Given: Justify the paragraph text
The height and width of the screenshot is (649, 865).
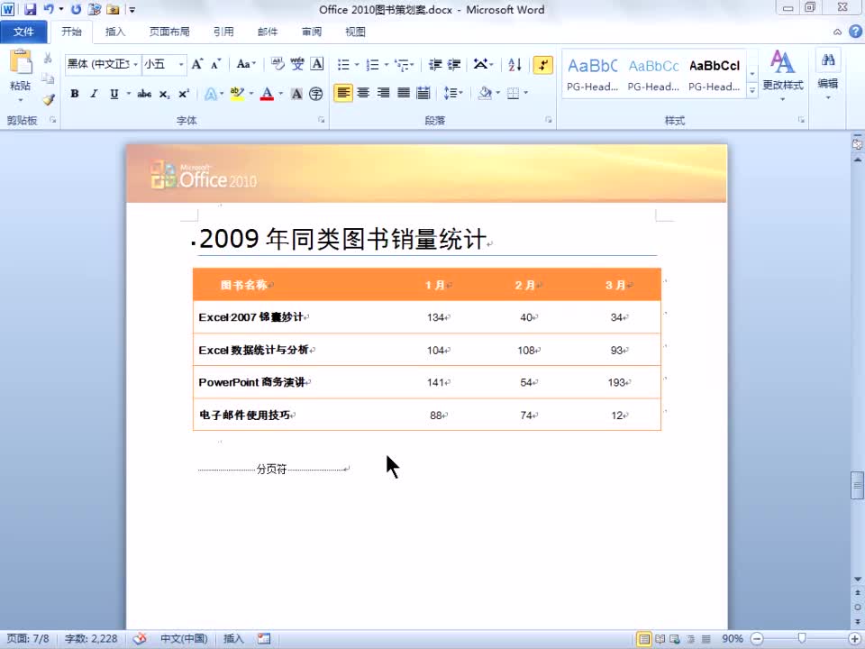Looking at the screenshot, I should (x=404, y=93).
